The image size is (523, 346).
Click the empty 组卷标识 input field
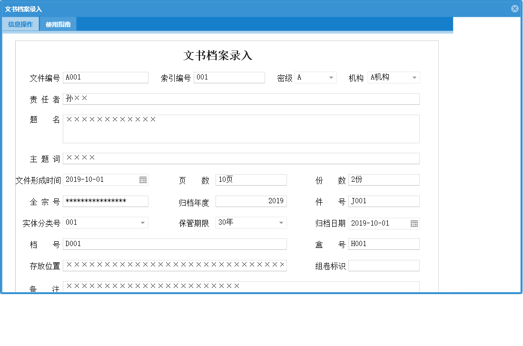(x=384, y=265)
